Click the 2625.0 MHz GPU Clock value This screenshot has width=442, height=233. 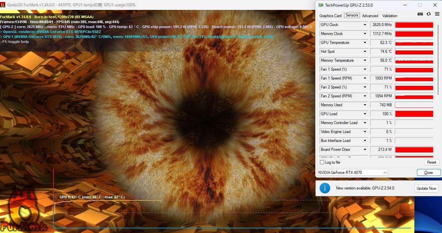coord(382,25)
